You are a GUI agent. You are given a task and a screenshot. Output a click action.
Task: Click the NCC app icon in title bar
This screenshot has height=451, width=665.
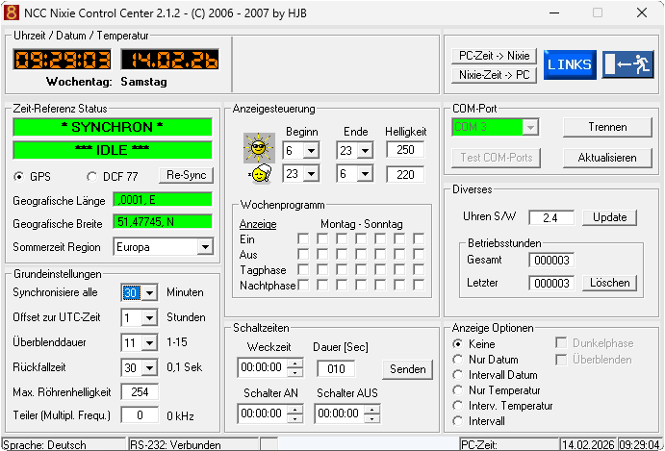pyautogui.click(x=13, y=13)
